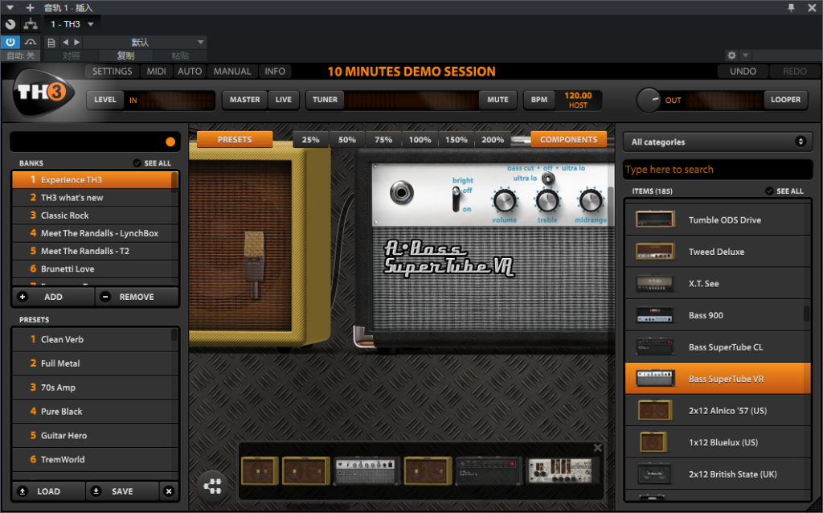Select the 2x12 British State (UK) cabinet icon

pos(654,474)
